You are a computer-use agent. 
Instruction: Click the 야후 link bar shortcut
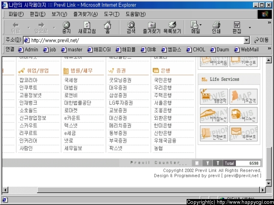(149, 50)
